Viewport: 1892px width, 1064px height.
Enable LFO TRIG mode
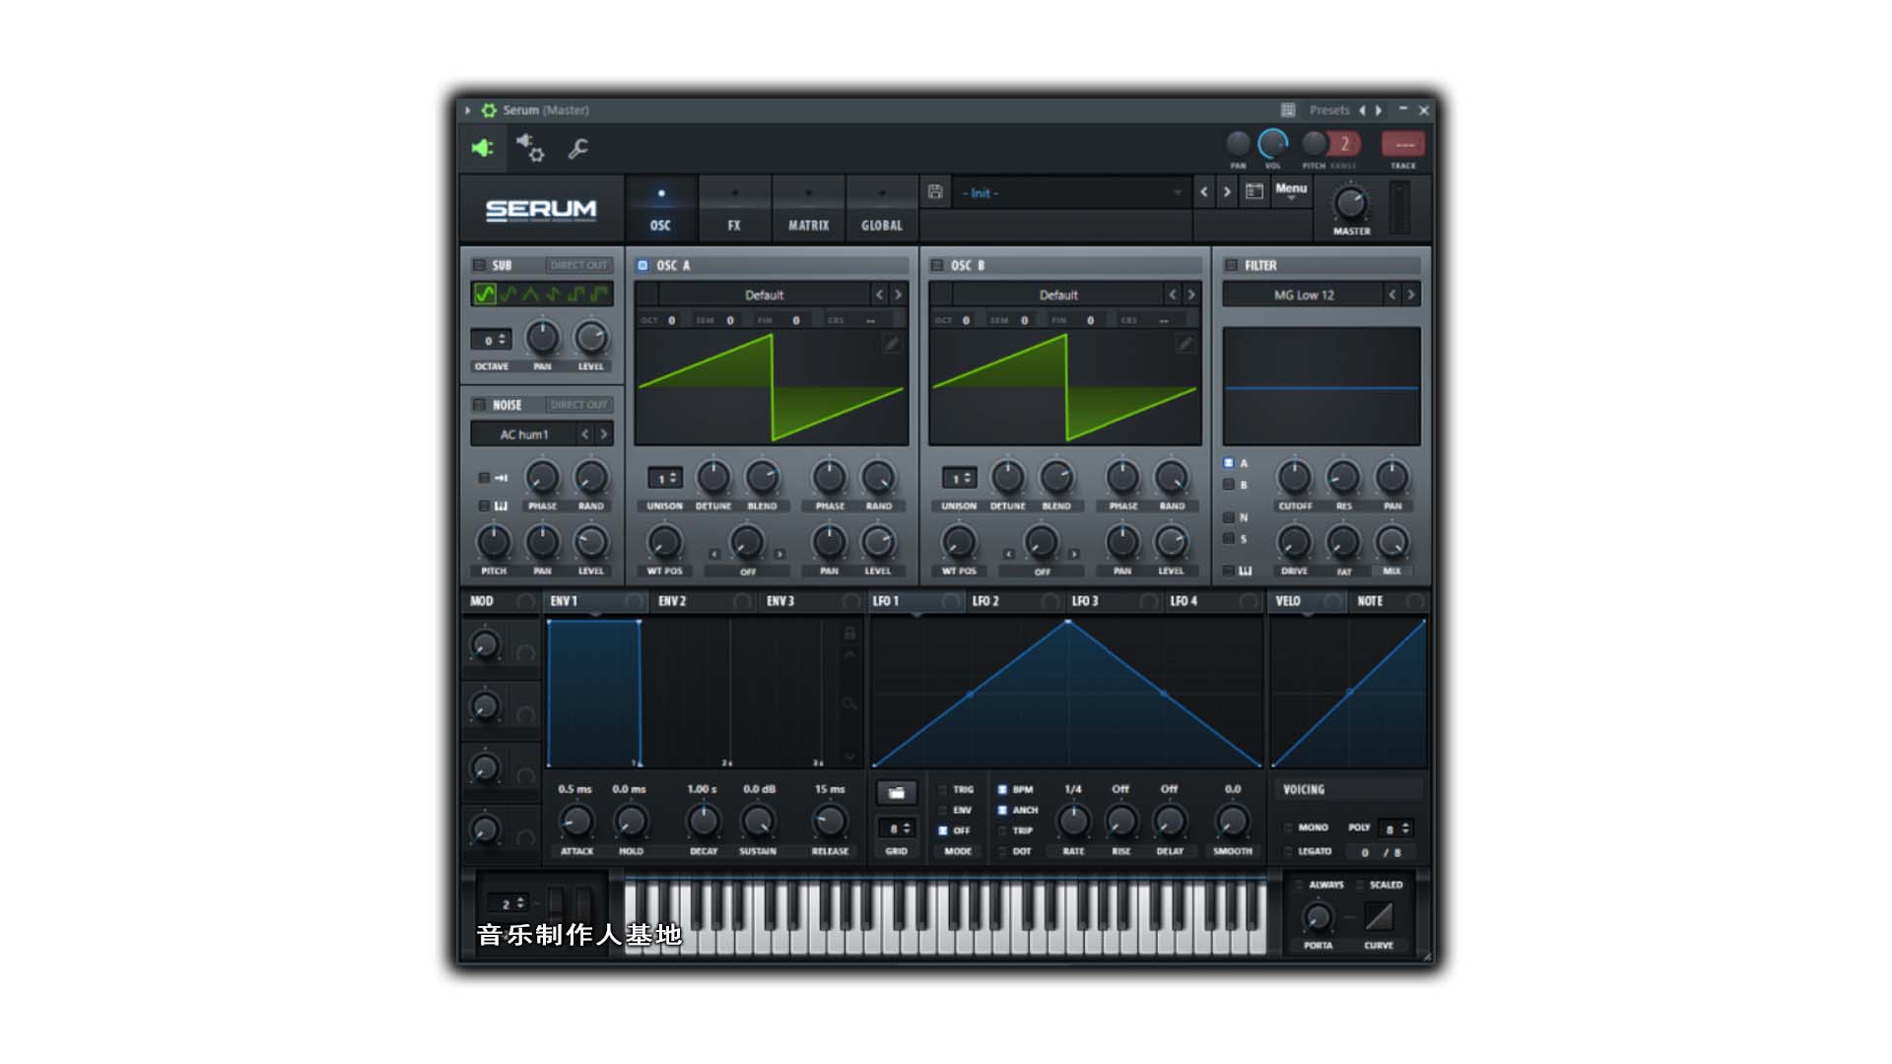[943, 789]
